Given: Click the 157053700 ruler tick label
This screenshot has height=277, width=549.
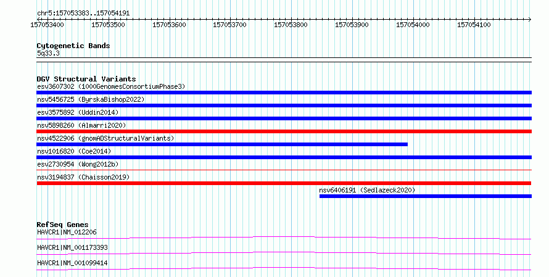Looking at the screenshot, I should coord(230,25).
